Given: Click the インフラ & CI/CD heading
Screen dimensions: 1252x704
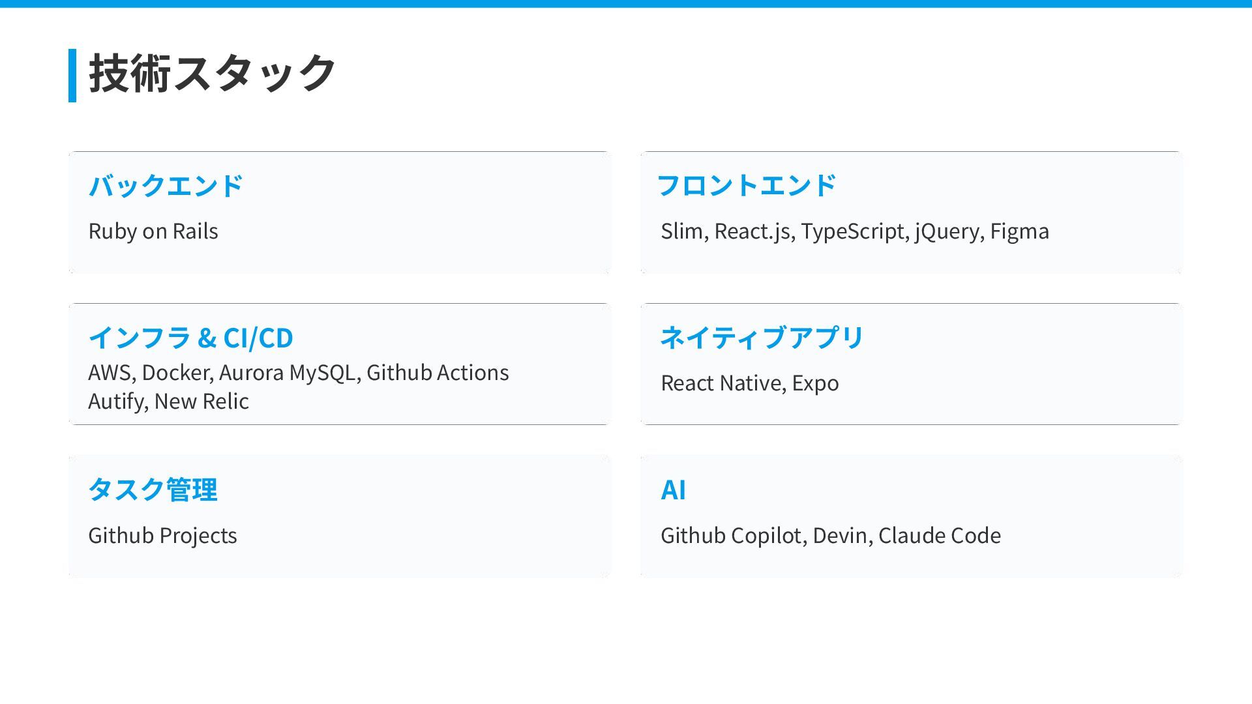Looking at the screenshot, I should point(190,338).
